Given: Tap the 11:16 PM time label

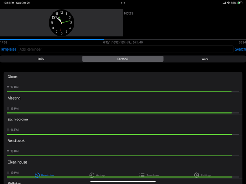Looking at the screenshot, I should pos(13,172).
